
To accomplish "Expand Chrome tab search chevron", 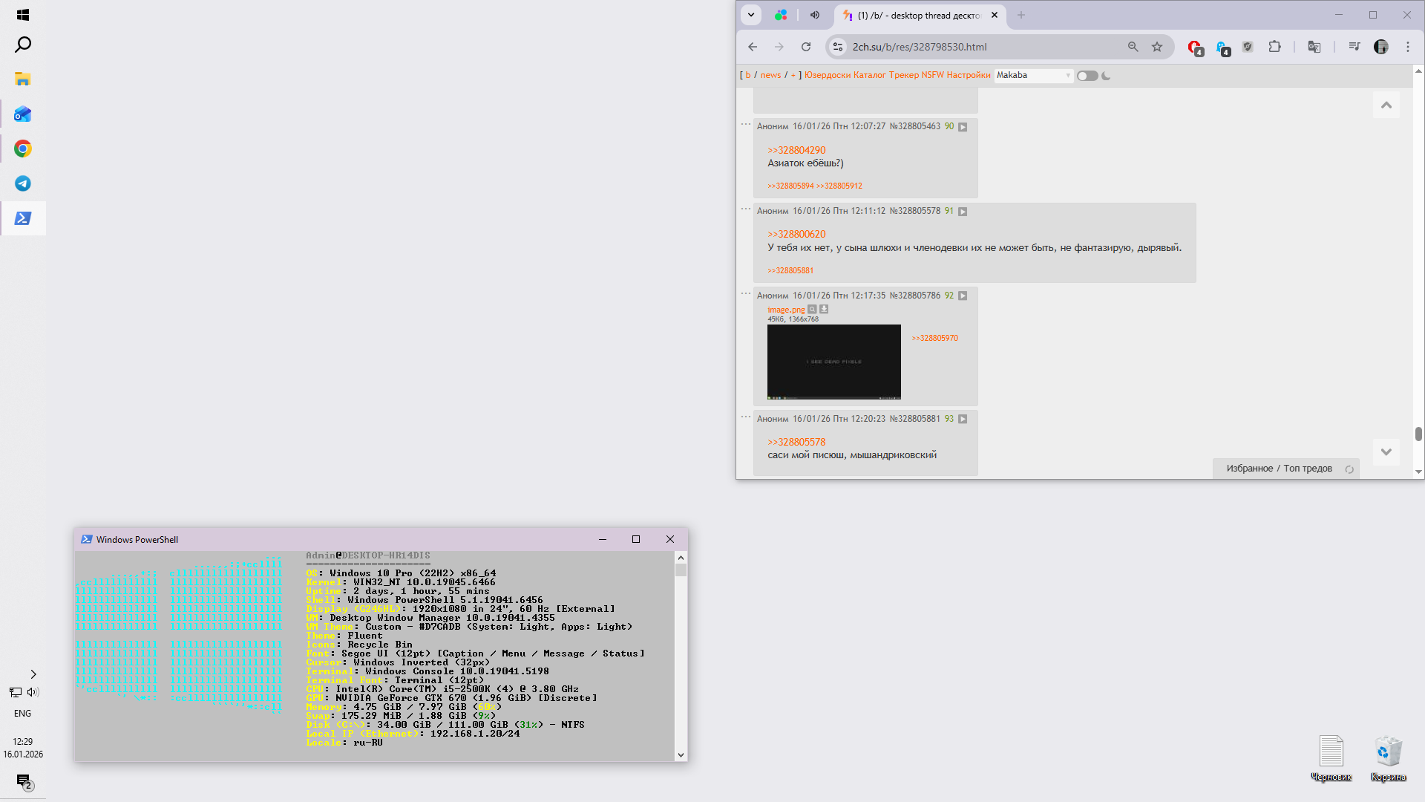I will [751, 15].
